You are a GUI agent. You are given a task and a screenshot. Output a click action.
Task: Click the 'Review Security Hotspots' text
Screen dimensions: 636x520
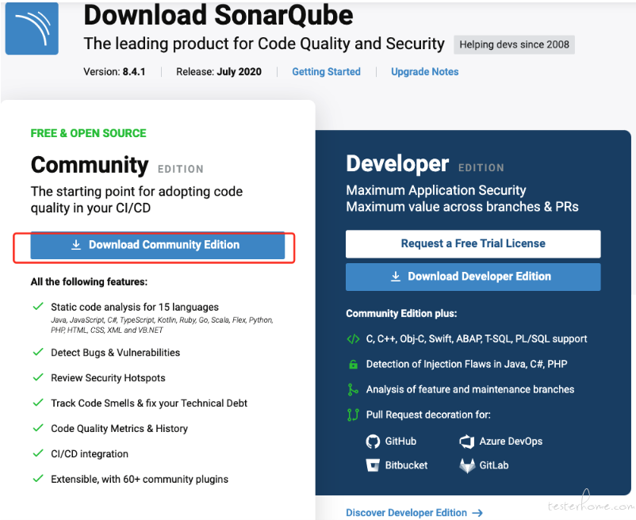click(108, 378)
